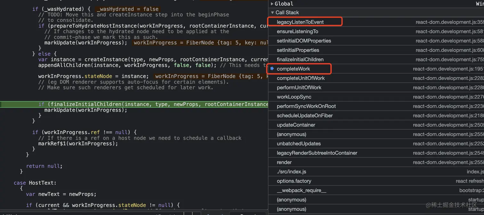484x215 pixels.
Task: Select the setInitialProperties stack frame
Action: (376, 50)
